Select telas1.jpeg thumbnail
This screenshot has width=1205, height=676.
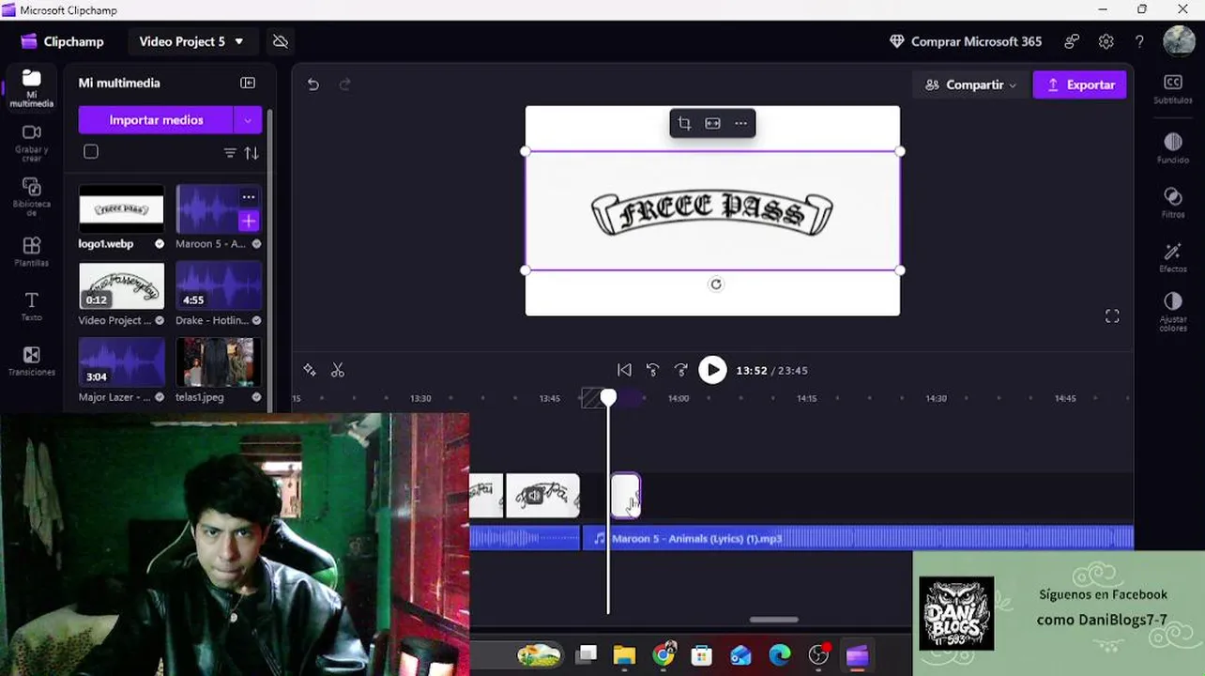click(x=219, y=362)
